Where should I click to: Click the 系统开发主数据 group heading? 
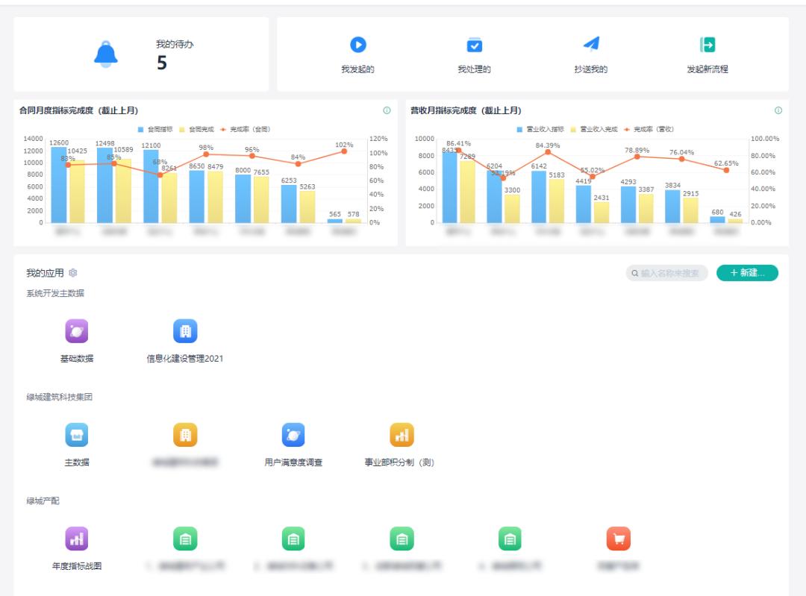(55, 293)
